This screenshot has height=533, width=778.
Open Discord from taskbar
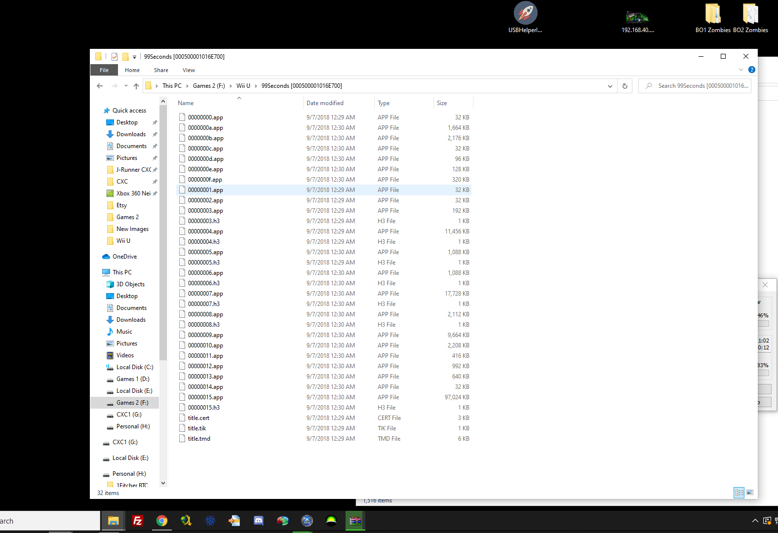click(258, 521)
